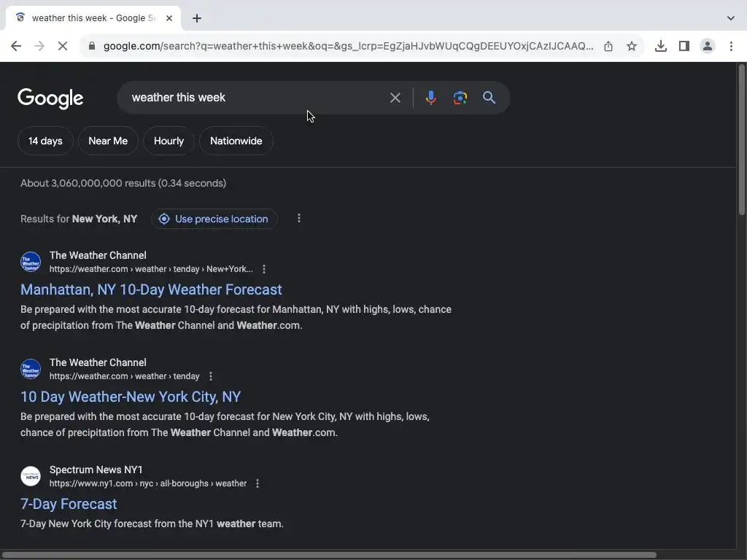Select the 14 days filter chip

[45, 141]
